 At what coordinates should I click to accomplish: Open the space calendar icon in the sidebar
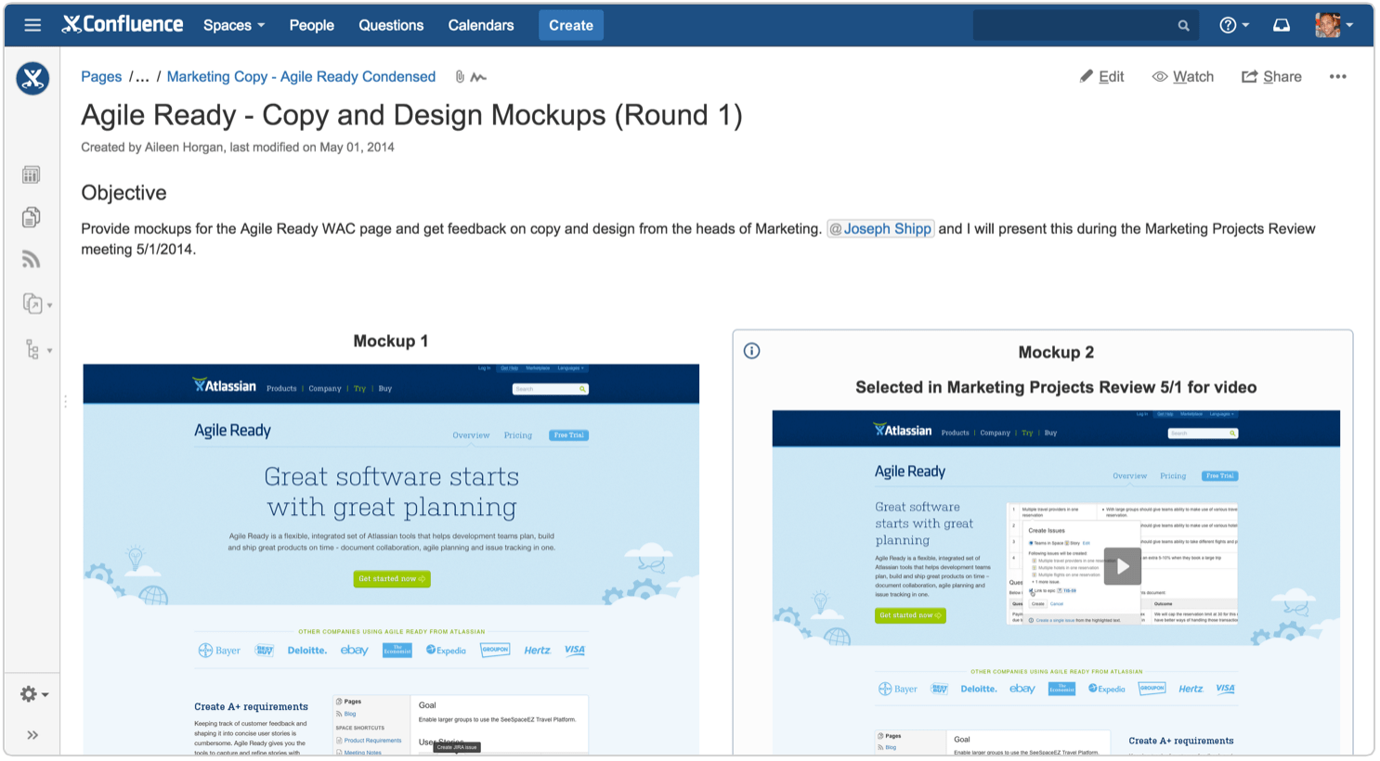tap(32, 174)
